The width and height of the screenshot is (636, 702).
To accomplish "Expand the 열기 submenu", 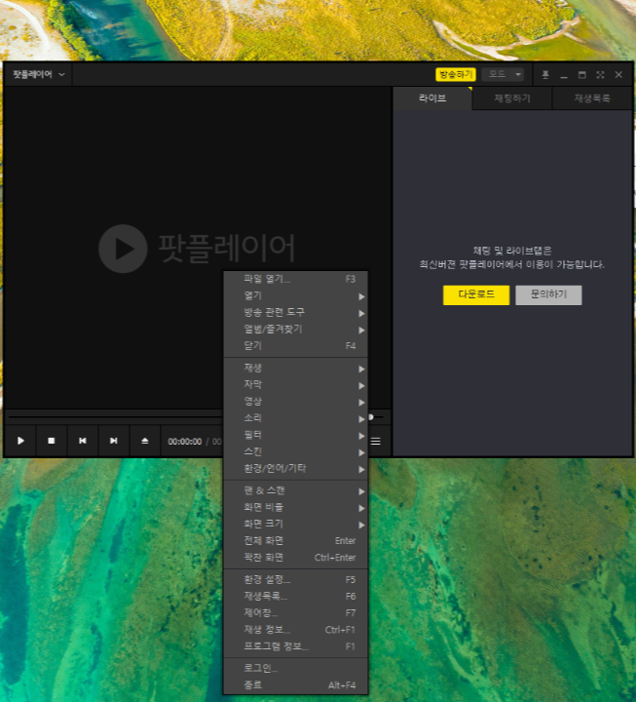I will pos(296,296).
